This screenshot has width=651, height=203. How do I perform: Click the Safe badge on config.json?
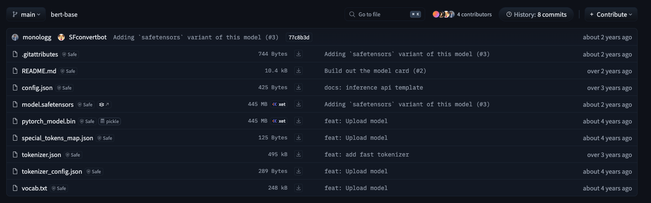(65, 88)
